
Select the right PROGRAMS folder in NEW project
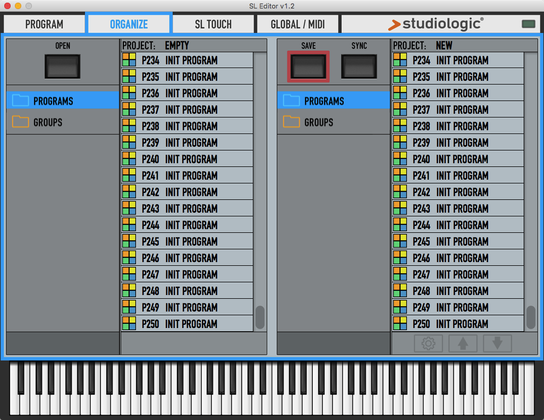tap(334, 100)
